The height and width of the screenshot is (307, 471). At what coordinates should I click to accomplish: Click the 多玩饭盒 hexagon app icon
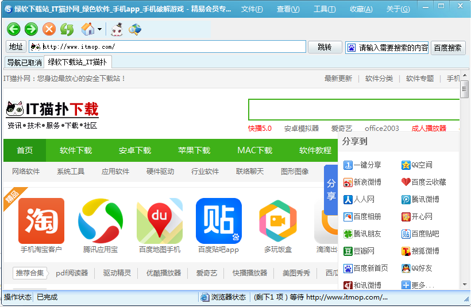click(278, 221)
